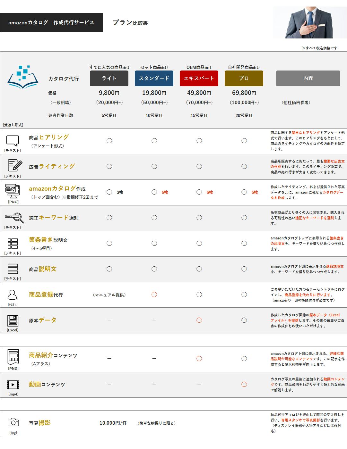
Task: Click the 19,800円 price
Action: [x=154, y=93]
